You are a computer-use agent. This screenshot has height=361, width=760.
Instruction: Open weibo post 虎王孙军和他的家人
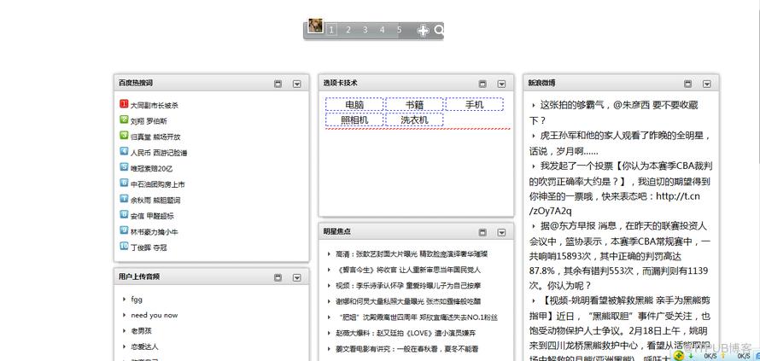pos(620,143)
